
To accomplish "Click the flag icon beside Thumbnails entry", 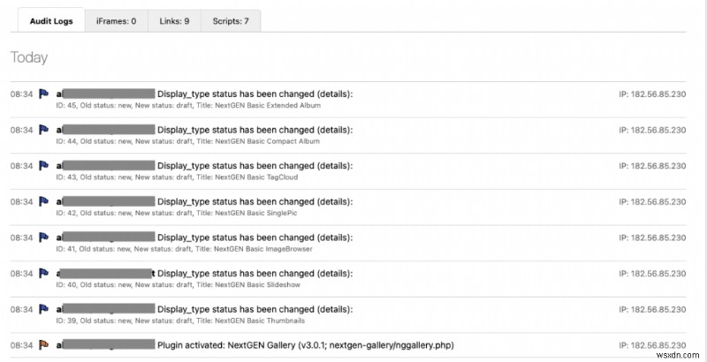I will pos(43,310).
